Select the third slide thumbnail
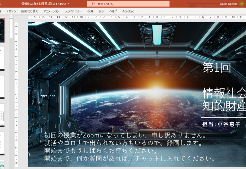 click(2, 87)
